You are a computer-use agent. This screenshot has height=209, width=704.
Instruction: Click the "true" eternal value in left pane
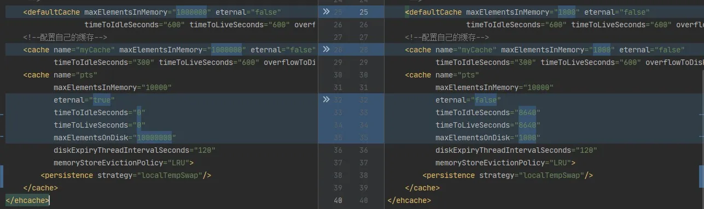click(102, 100)
